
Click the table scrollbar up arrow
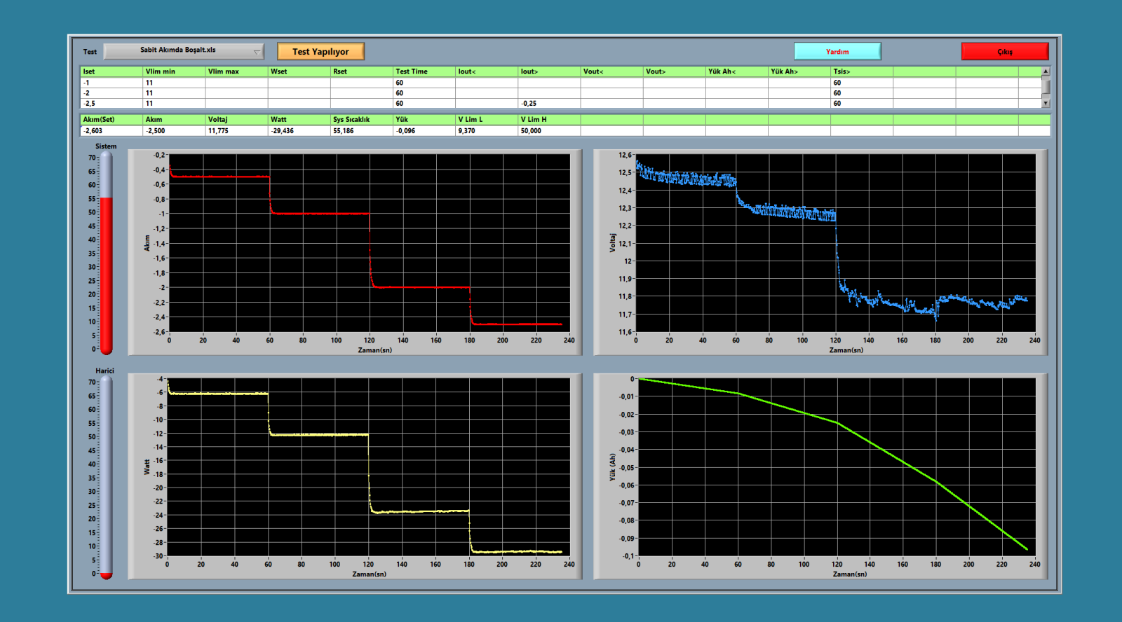pyautogui.click(x=1046, y=71)
